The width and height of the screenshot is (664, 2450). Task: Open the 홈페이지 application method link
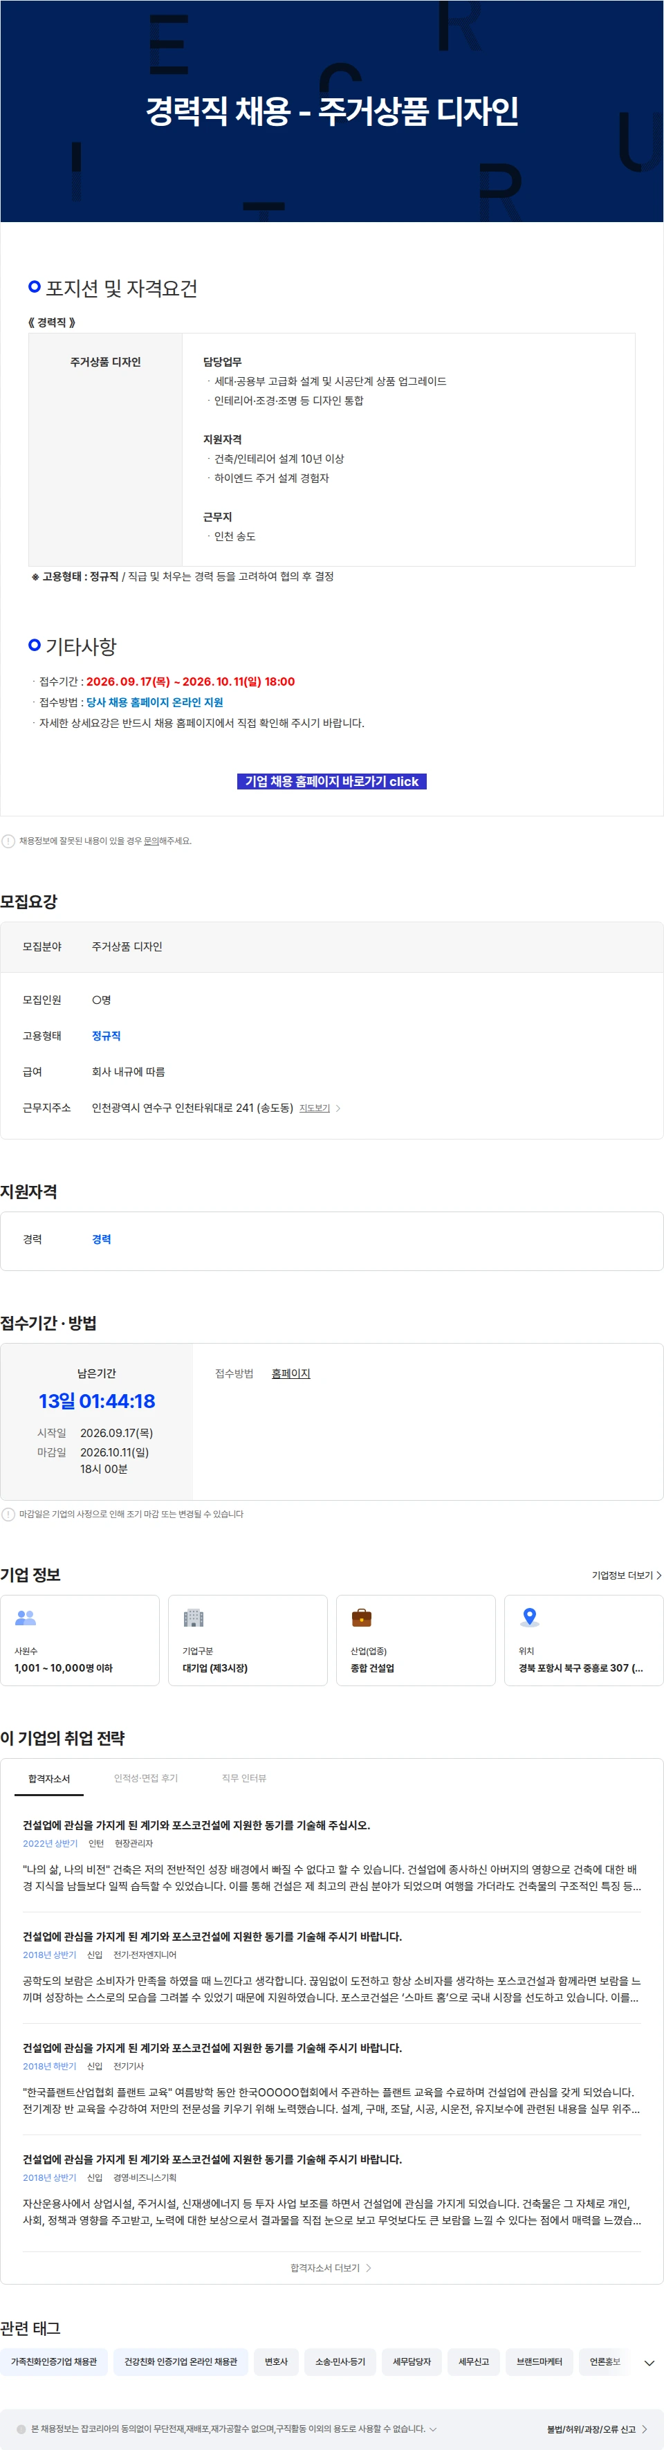point(291,1373)
